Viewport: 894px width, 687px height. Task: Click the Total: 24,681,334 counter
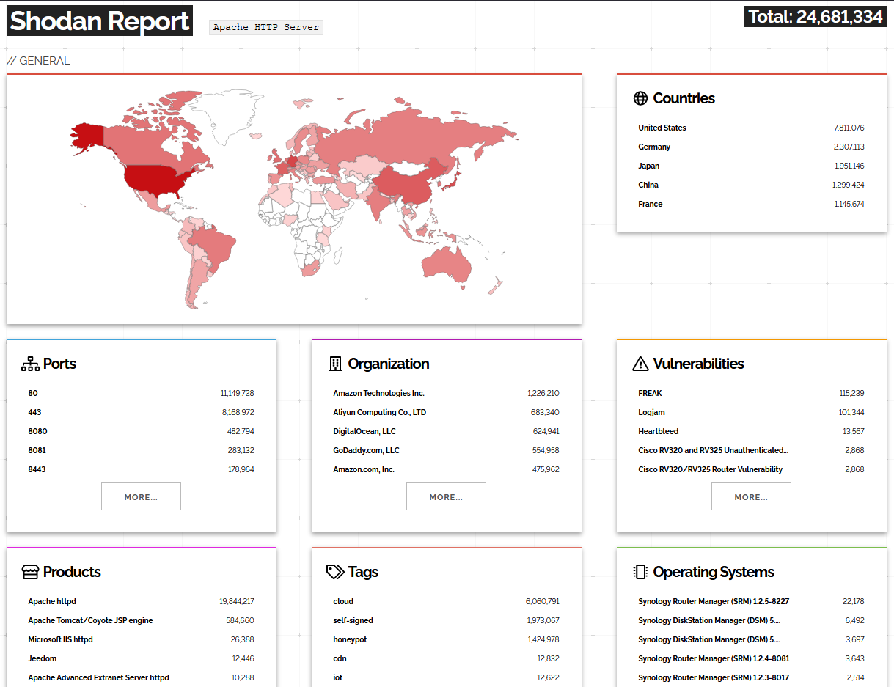[x=816, y=17]
